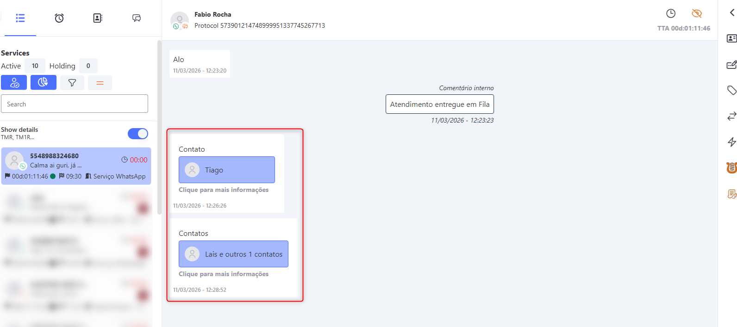This screenshot has height=327, width=737.
Task: Click the 'Serviço WhatsApp' label on card
Action: [x=119, y=176]
